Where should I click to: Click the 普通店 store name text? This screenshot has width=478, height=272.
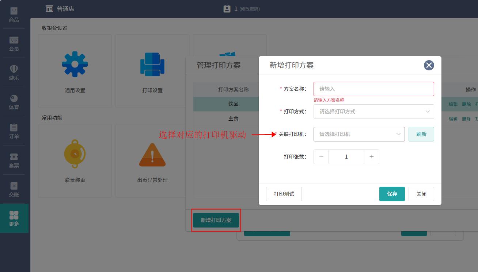coord(65,9)
